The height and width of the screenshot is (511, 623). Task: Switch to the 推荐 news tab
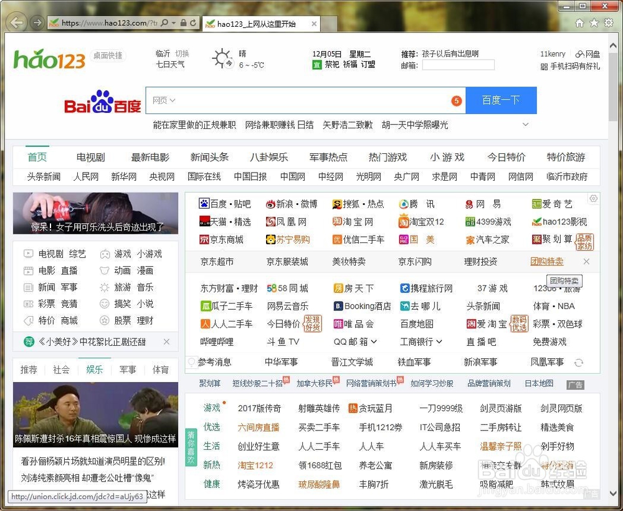pos(29,370)
